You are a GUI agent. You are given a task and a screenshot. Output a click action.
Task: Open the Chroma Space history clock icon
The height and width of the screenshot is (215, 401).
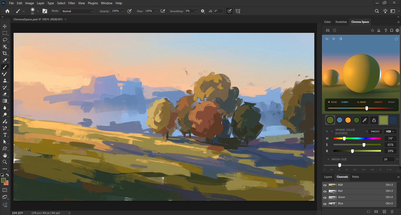point(334,30)
